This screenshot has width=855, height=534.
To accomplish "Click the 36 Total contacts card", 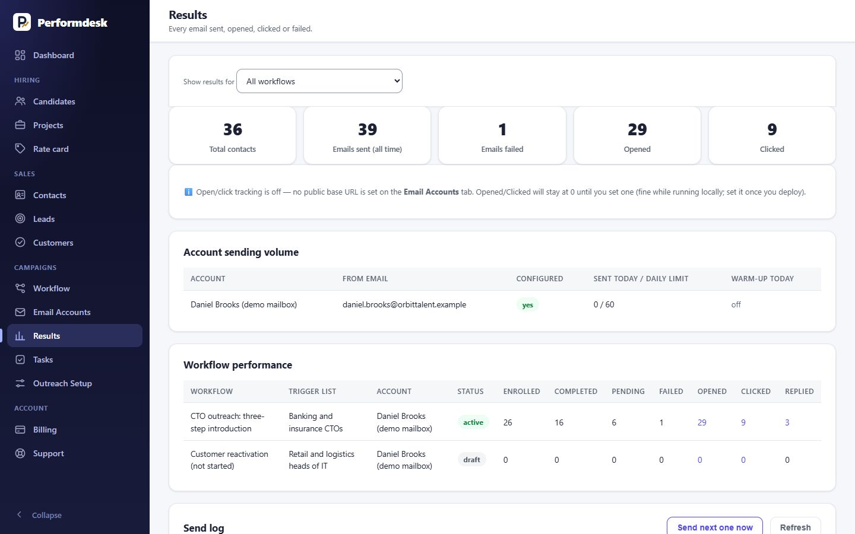I will (x=233, y=135).
